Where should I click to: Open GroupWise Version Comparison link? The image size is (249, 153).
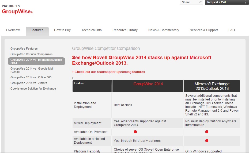point(31,54)
